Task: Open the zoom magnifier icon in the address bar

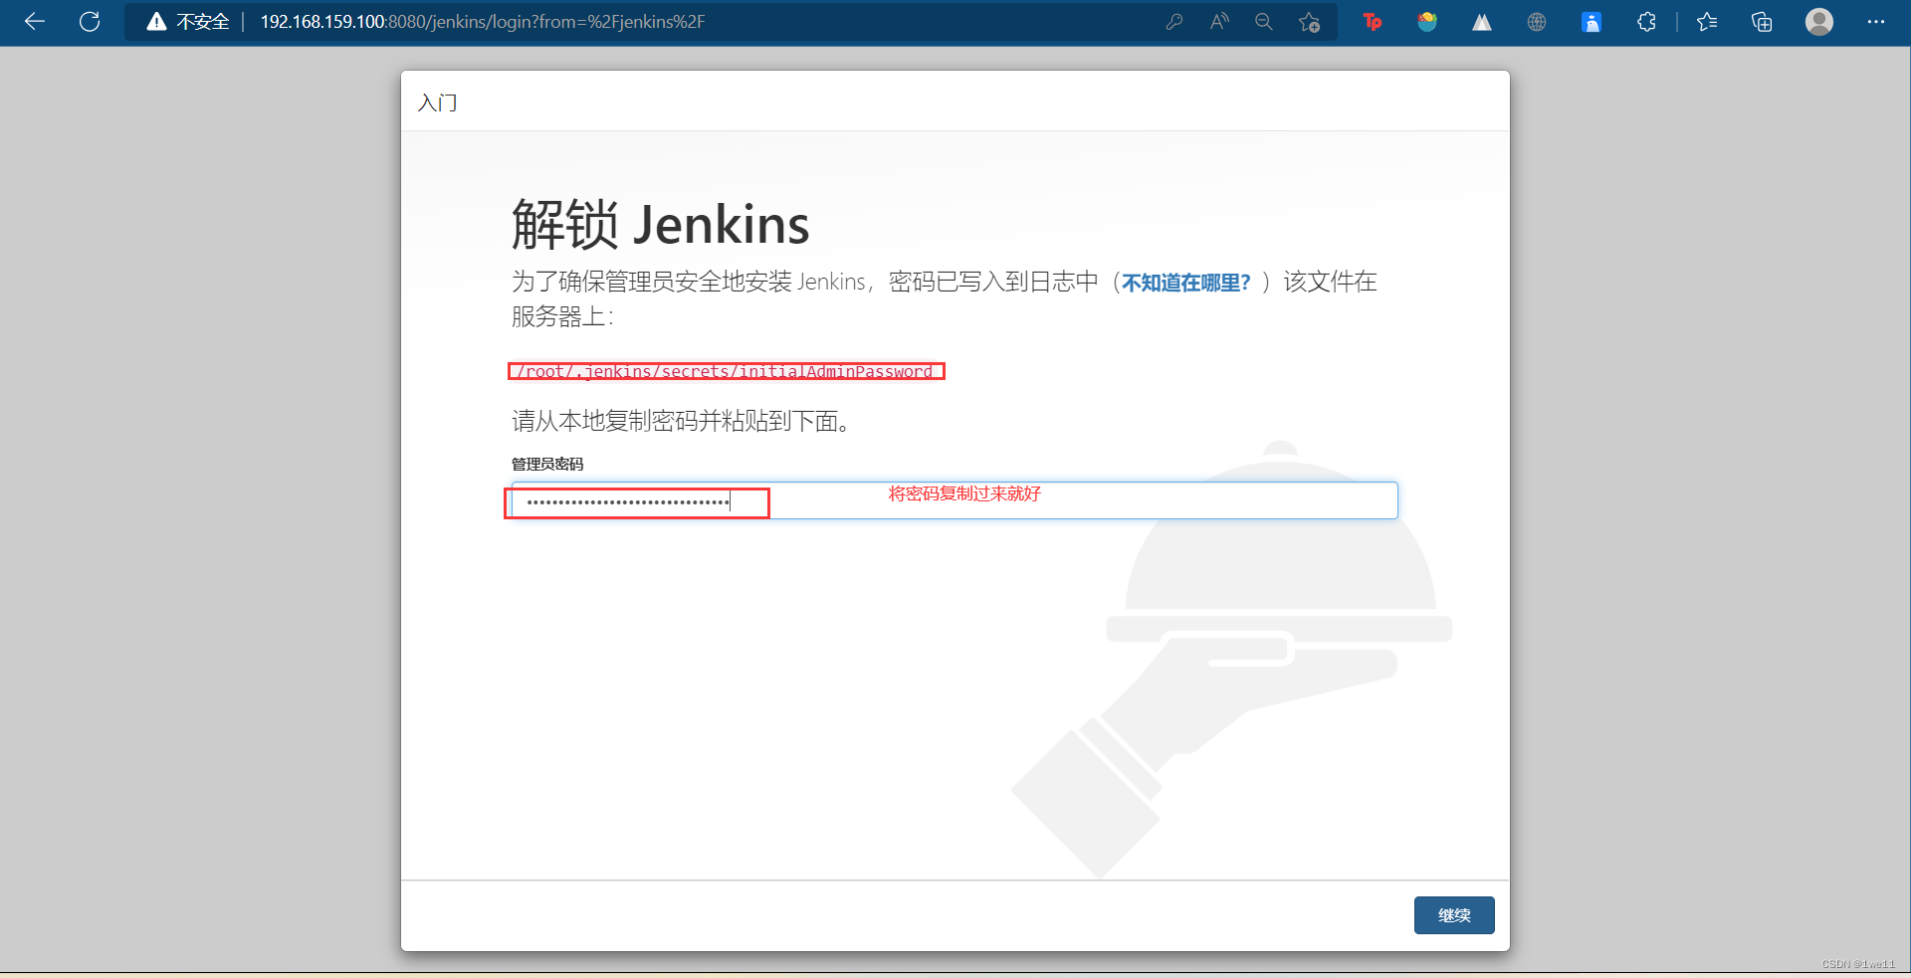Action: coord(1264,22)
